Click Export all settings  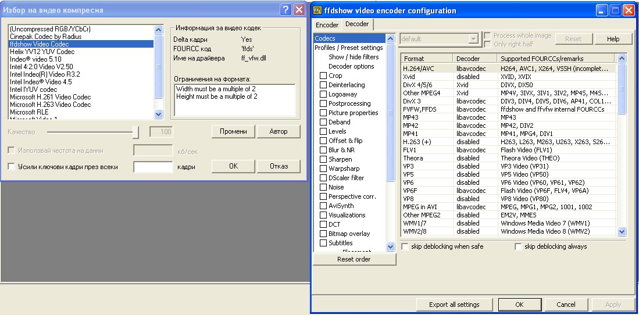coord(454,305)
